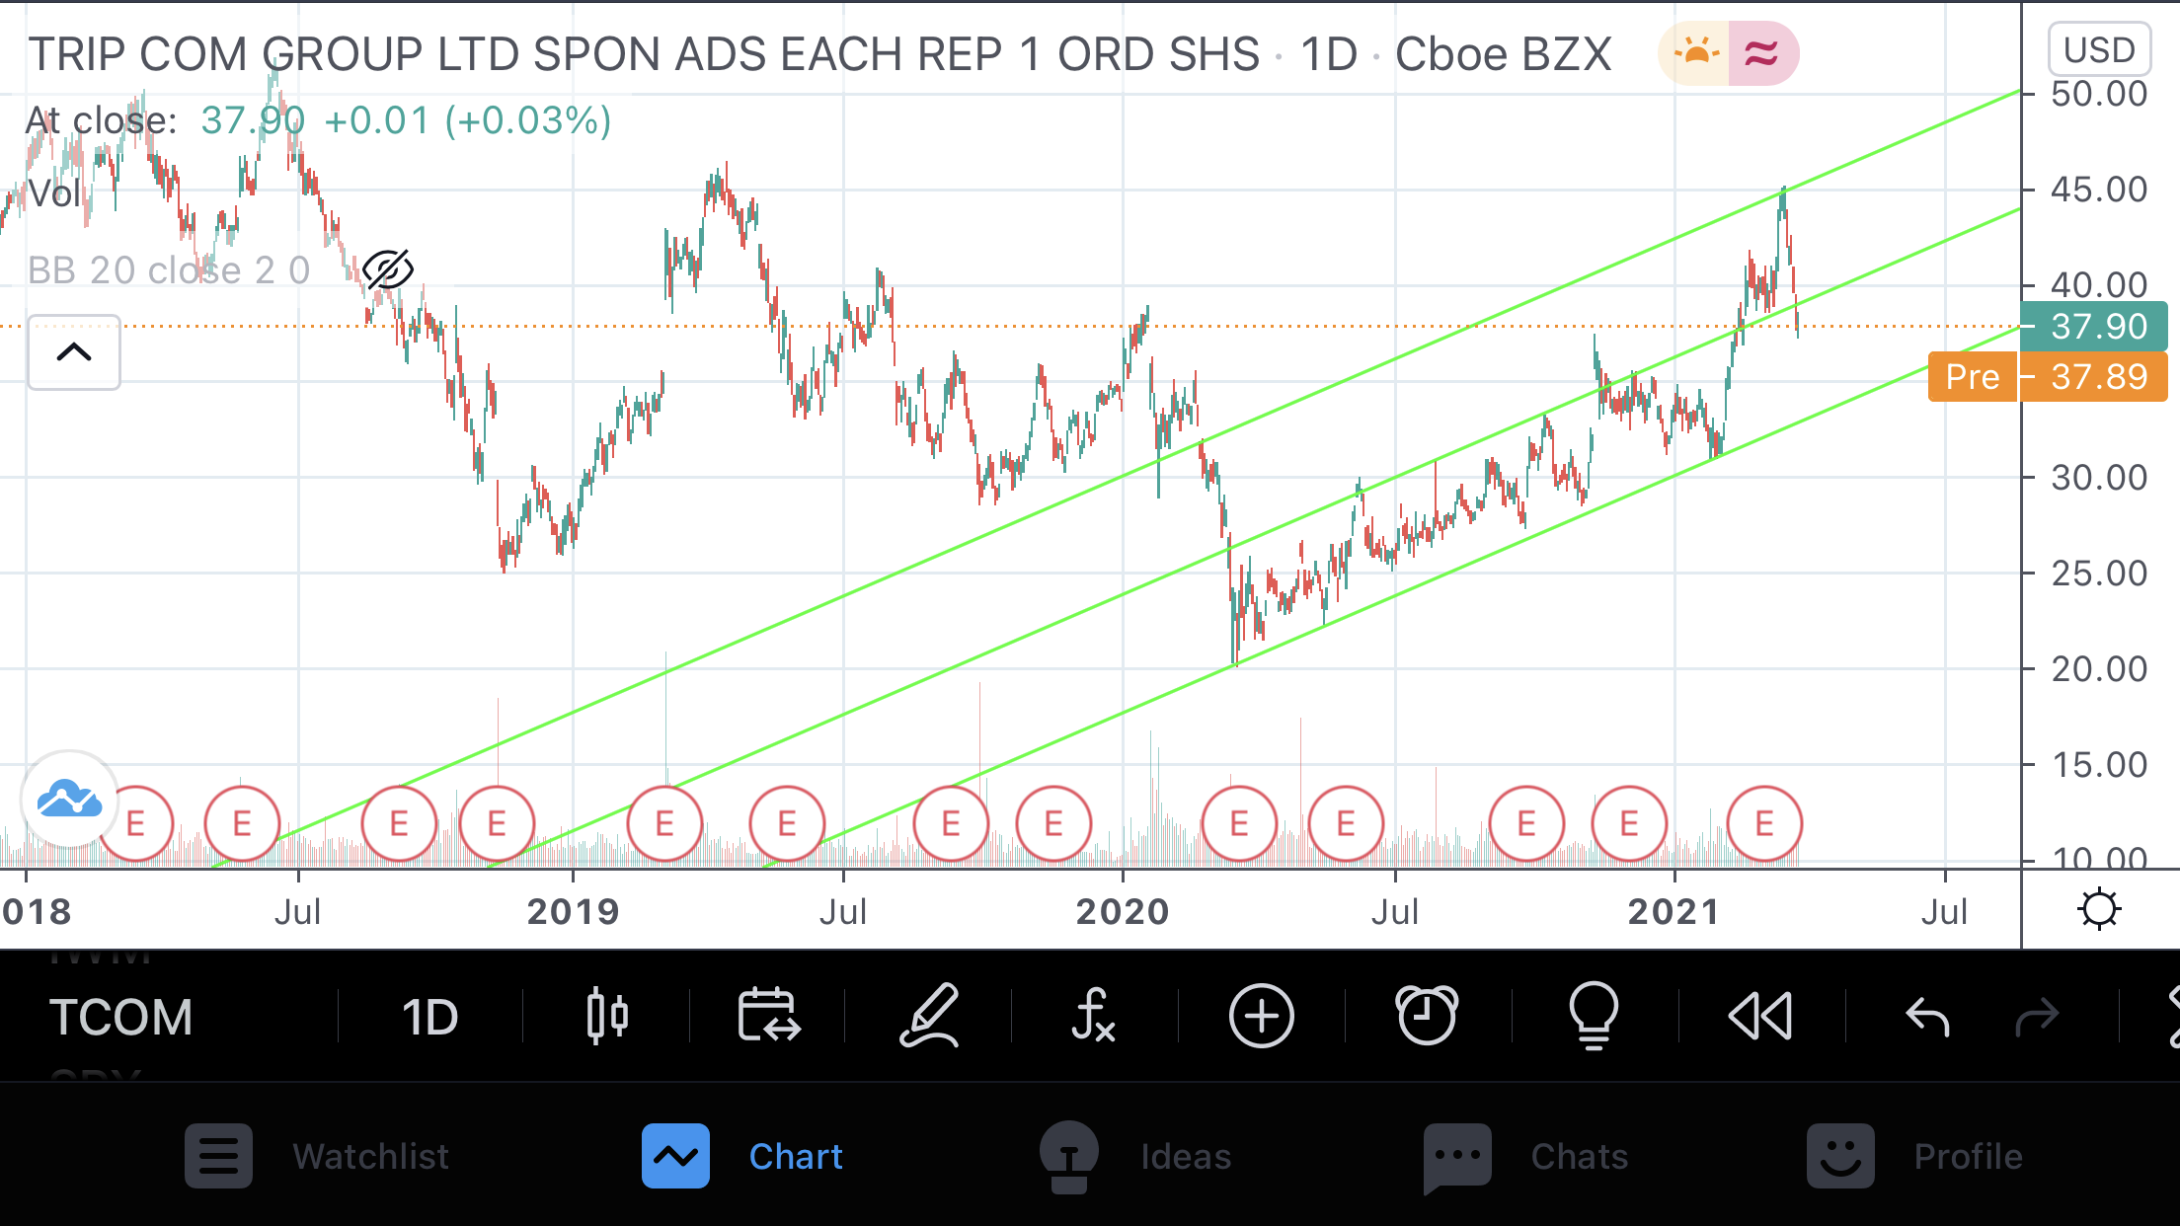Select the drawing pen tool

[929, 1016]
